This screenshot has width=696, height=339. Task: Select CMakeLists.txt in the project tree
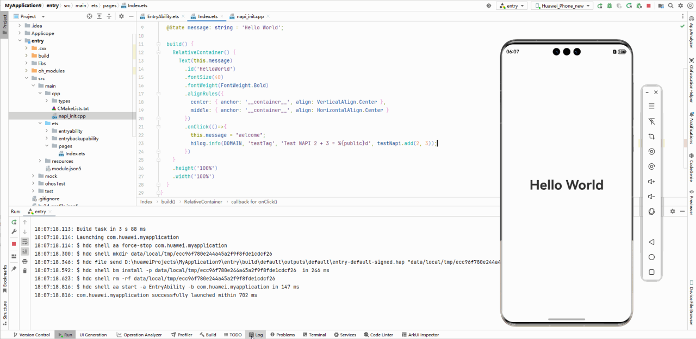click(x=73, y=108)
